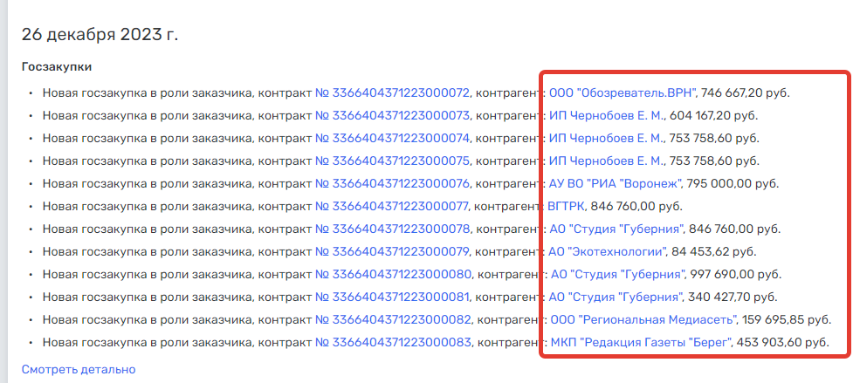The width and height of the screenshot is (853, 383).
Task: Click ООО "Региональная Медиасеть" link
Action: [x=644, y=320]
